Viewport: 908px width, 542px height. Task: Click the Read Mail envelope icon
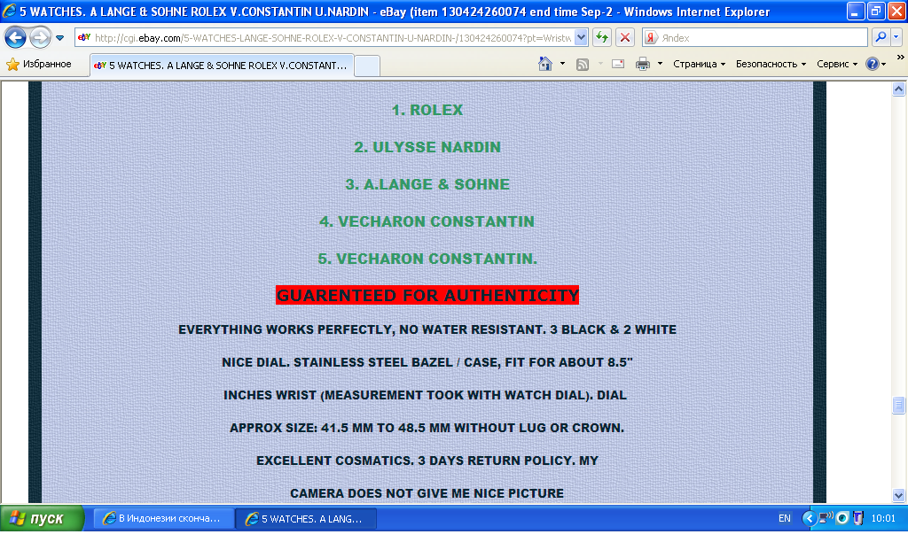pyautogui.click(x=618, y=64)
